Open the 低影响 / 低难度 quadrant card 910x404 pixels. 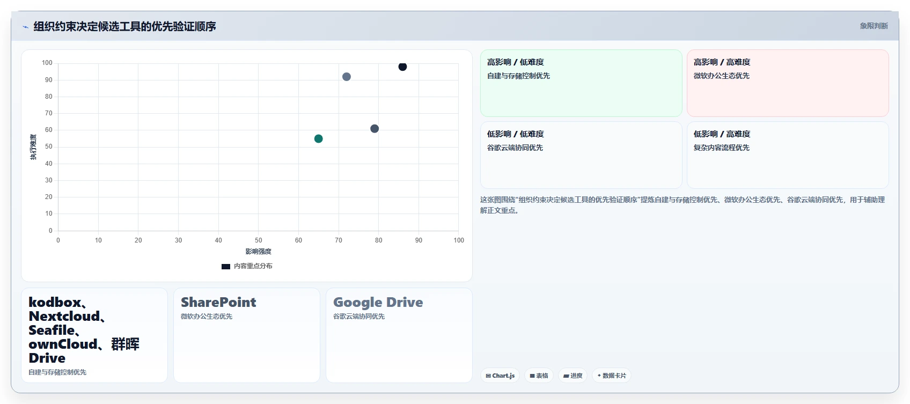pos(581,155)
